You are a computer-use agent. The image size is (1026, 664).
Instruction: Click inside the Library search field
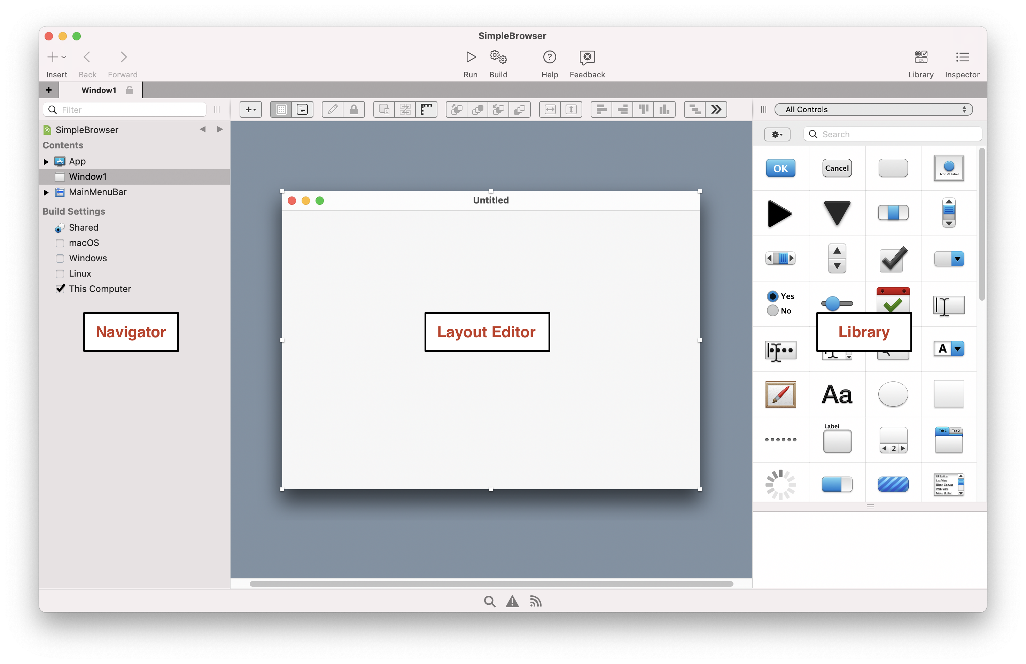coord(892,134)
